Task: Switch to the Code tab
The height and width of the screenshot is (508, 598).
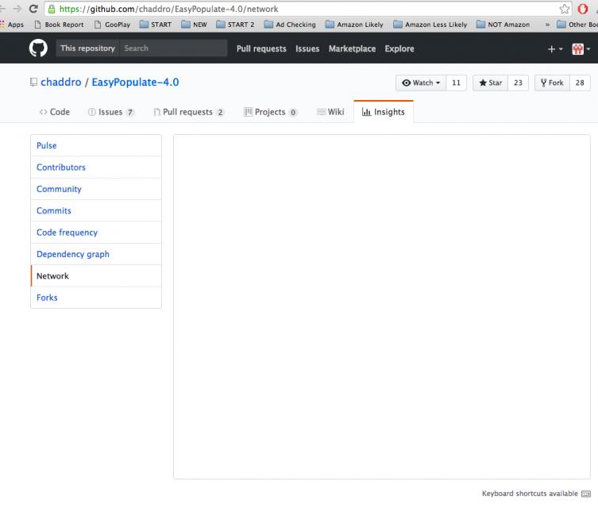Action: [x=55, y=112]
